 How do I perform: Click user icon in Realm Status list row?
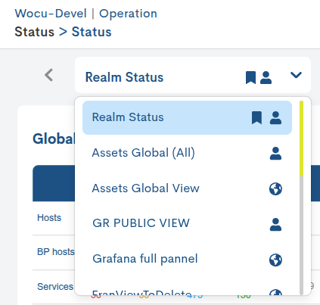point(275,118)
